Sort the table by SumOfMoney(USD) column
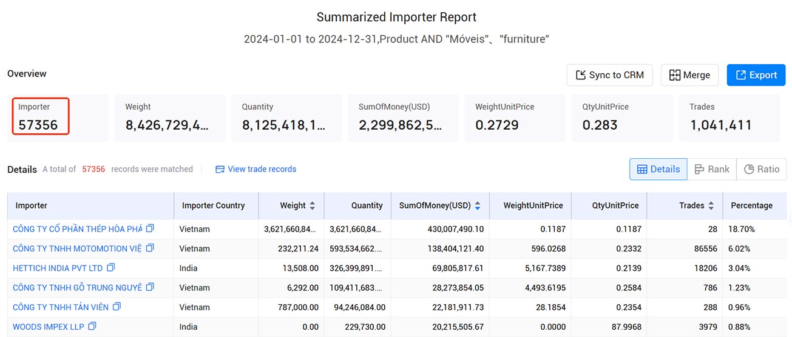Image resolution: width=792 pixels, height=337 pixels. click(x=478, y=205)
